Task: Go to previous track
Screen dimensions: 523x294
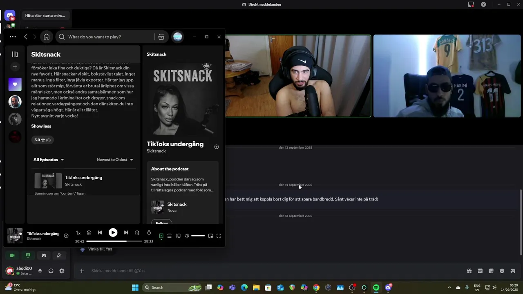Action: coord(100,233)
